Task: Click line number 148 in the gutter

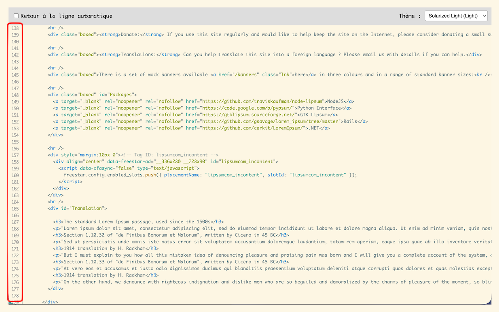Action: pyautogui.click(x=15, y=95)
